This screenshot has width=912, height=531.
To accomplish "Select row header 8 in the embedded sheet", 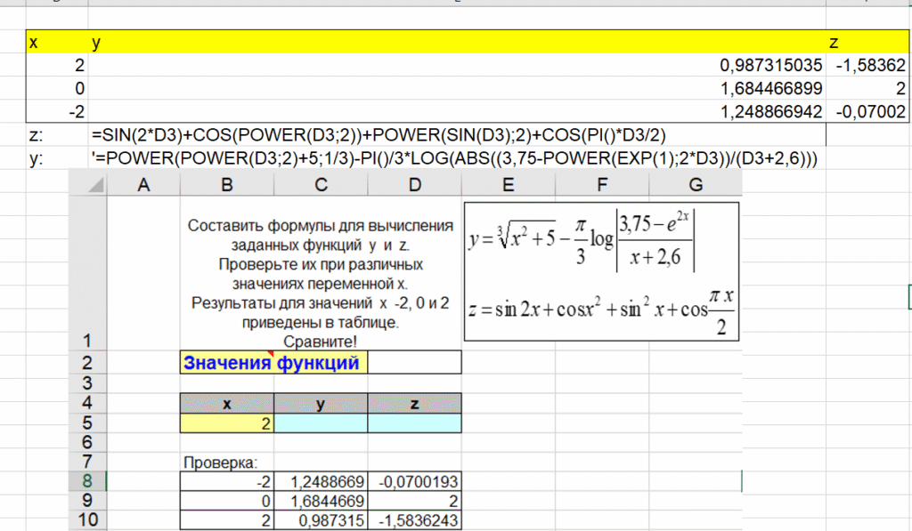I will (88, 481).
